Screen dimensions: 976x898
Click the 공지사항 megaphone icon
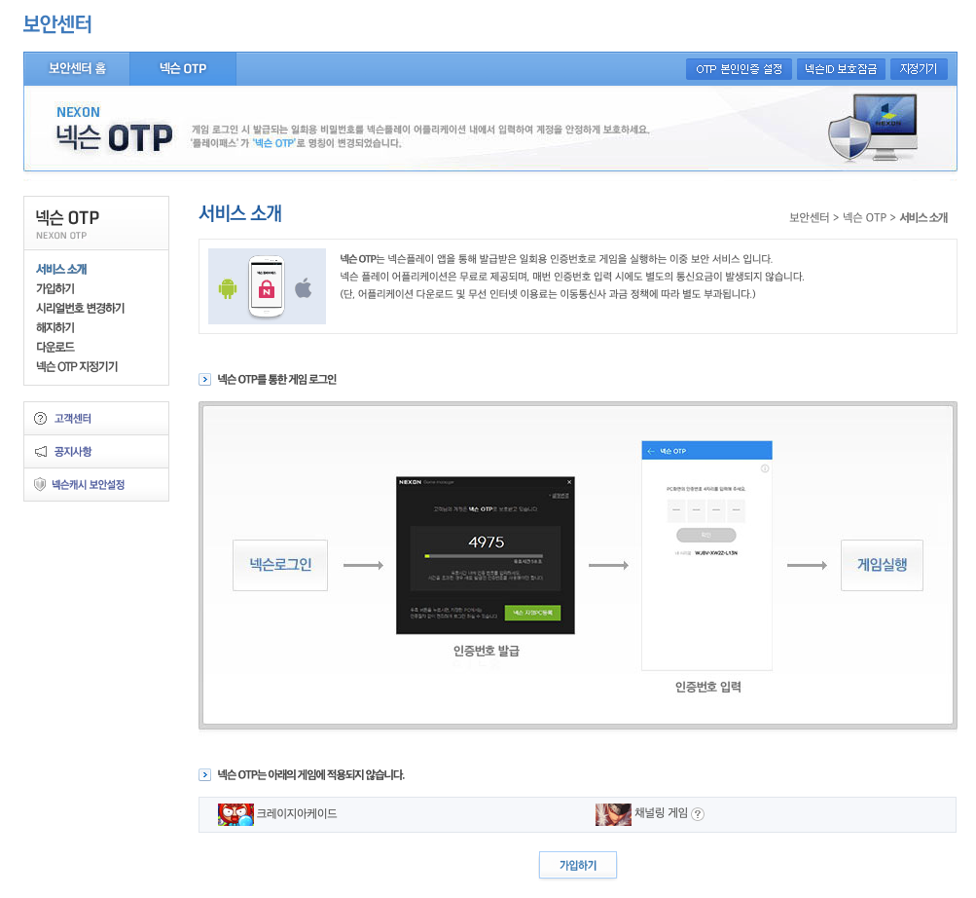coord(41,451)
